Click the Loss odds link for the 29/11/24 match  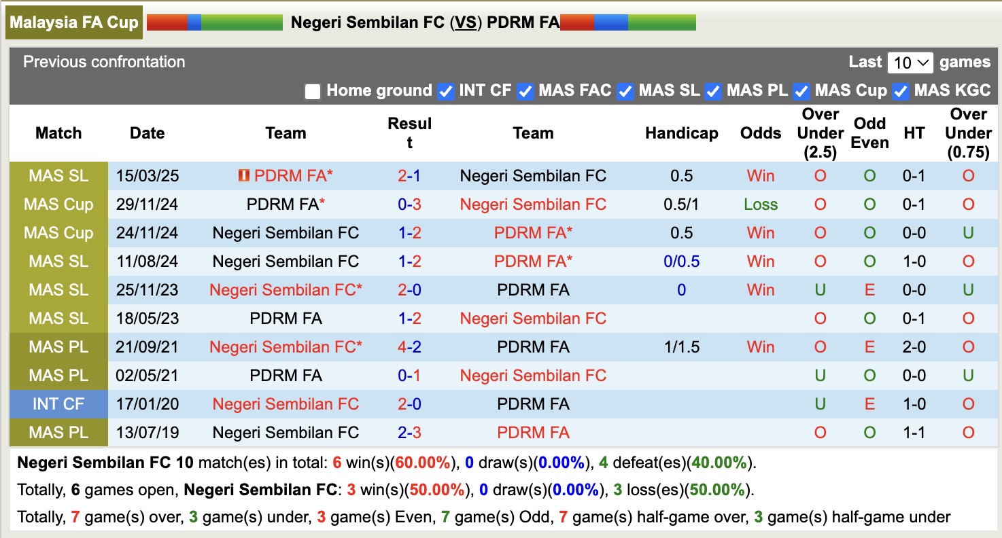tap(760, 204)
